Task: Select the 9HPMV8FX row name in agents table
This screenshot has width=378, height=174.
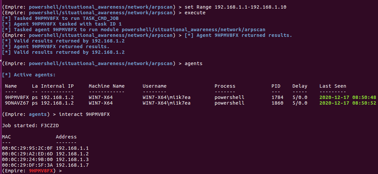Action: pyautogui.click(x=17, y=97)
